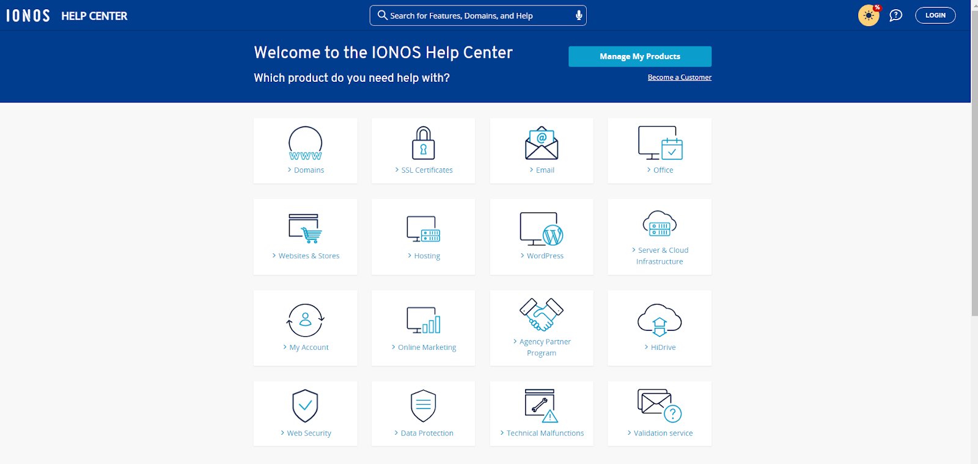The width and height of the screenshot is (978, 464).
Task: Go to Websites & Stores help
Action: click(306, 256)
